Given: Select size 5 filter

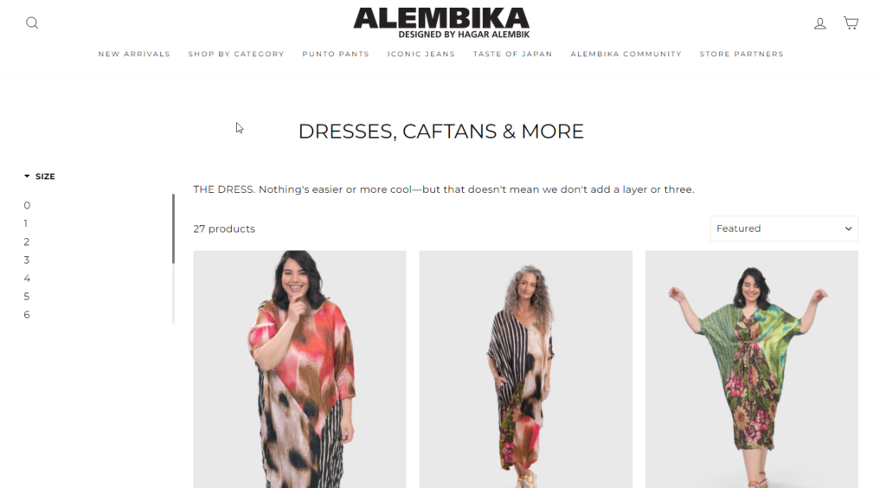Looking at the screenshot, I should coord(27,297).
